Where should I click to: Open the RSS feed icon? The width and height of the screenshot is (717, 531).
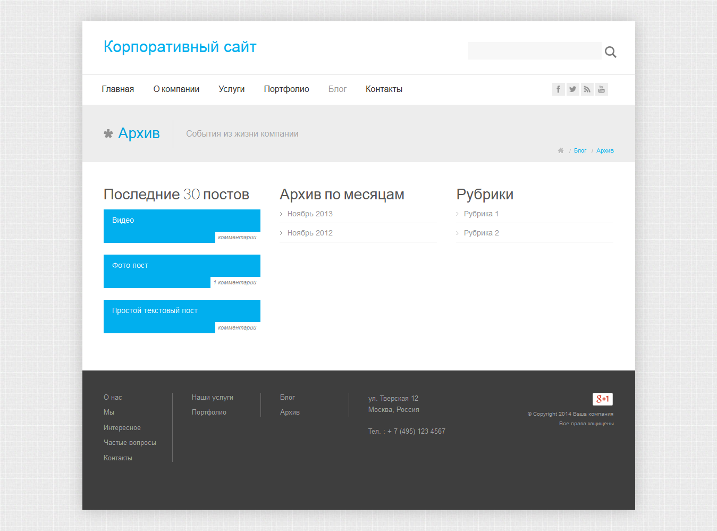click(x=587, y=89)
